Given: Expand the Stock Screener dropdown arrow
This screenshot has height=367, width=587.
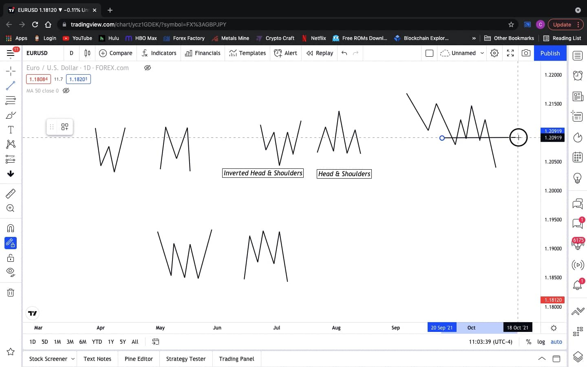Looking at the screenshot, I should point(73,359).
